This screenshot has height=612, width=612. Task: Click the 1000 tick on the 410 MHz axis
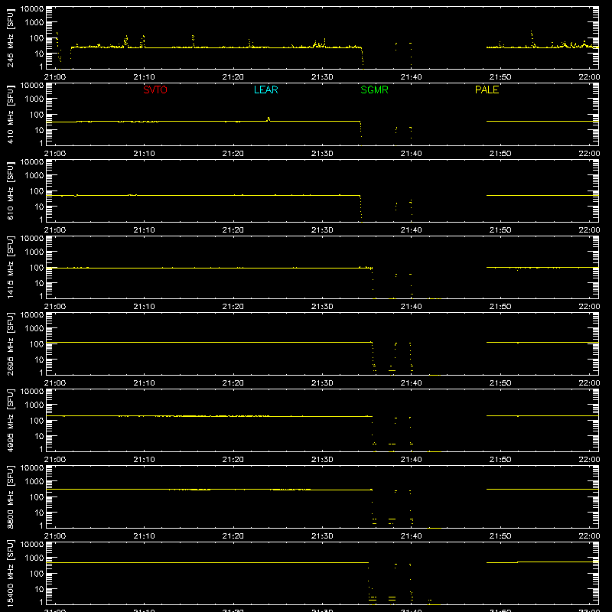tap(34, 99)
